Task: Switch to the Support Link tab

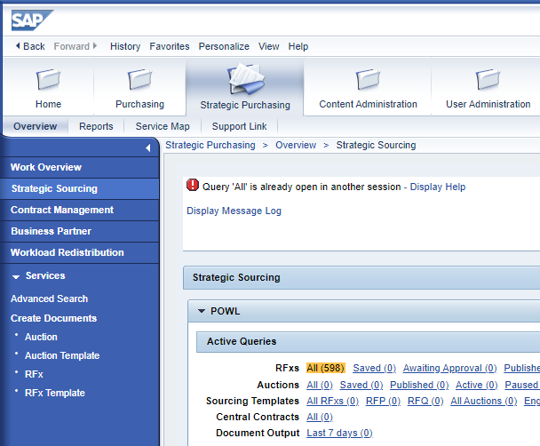Action: pos(239,126)
